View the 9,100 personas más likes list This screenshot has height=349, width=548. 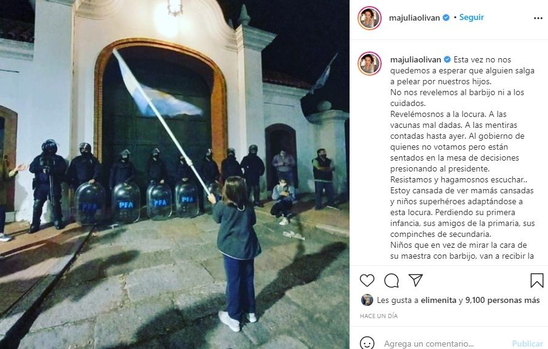click(x=502, y=300)
